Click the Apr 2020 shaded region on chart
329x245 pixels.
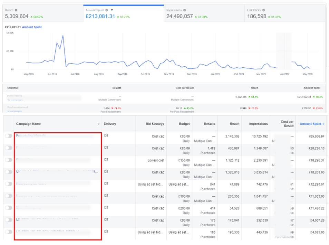pos(284,51)
